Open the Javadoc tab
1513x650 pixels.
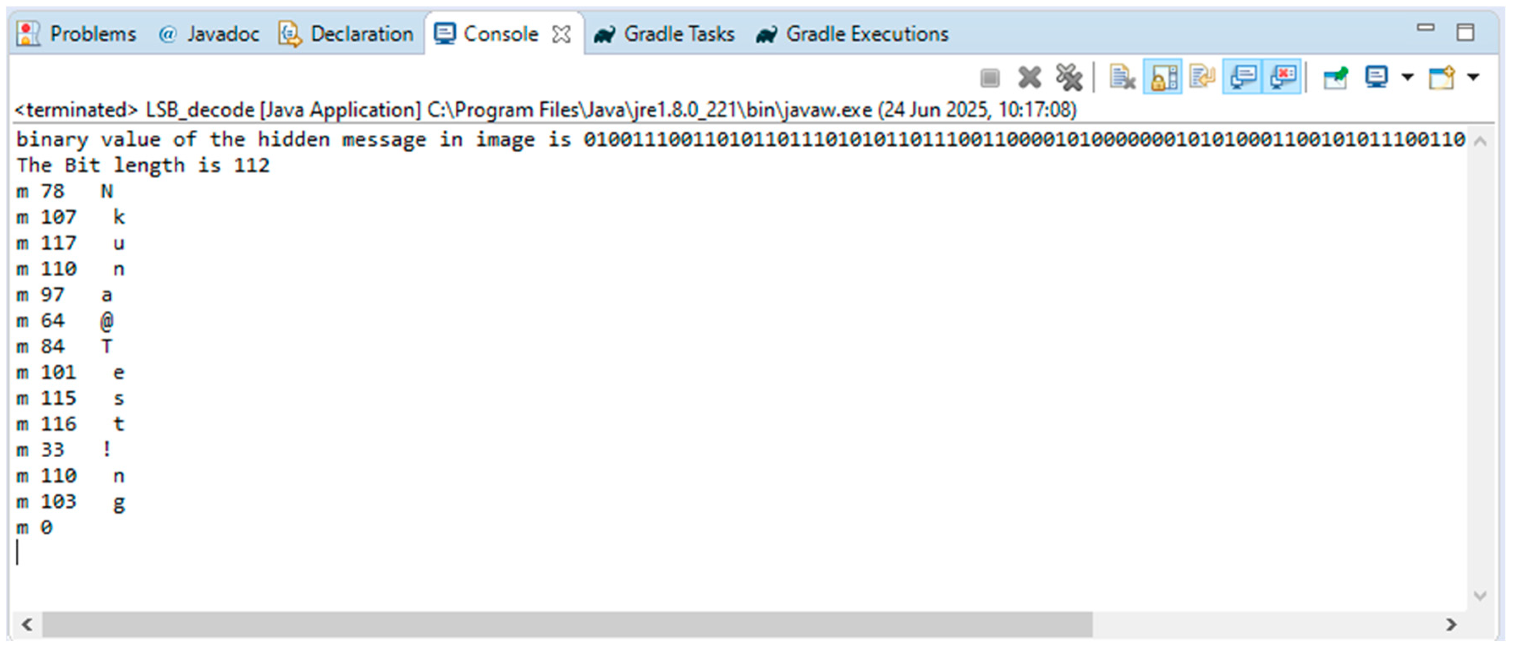coord(209,34)
